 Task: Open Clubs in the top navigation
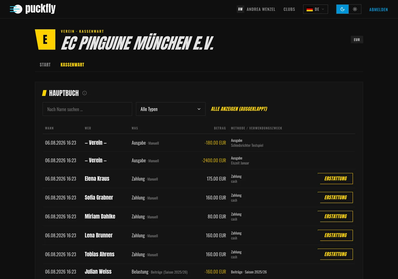289,9
